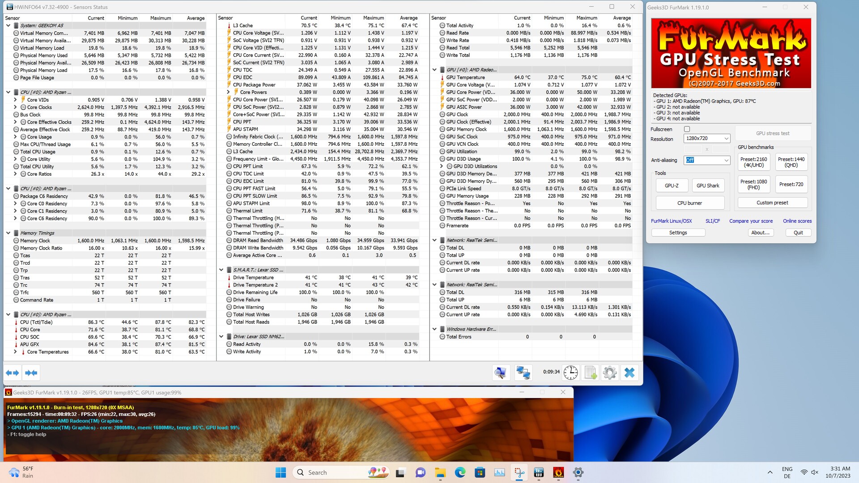Open File Explorer from the taskbar
The image size is (859, 483).
(440, 472)
